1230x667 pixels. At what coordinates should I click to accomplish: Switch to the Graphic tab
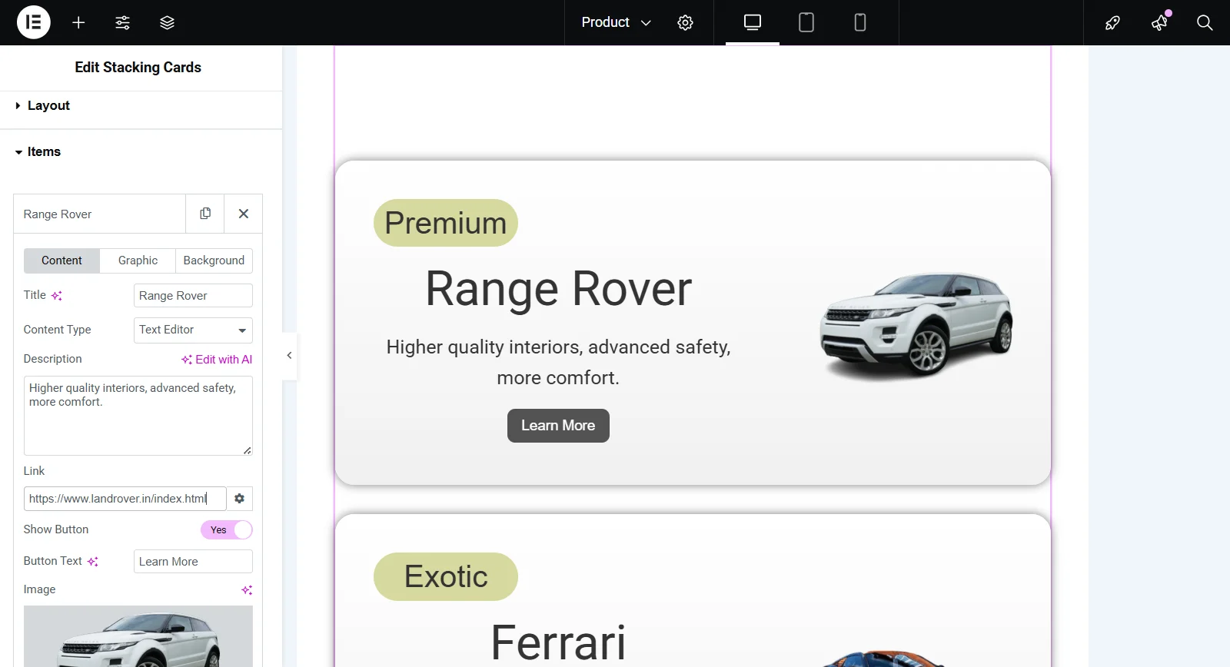point(138,260)
